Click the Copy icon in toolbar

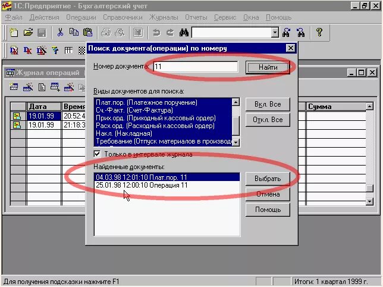tap(74, 32)
